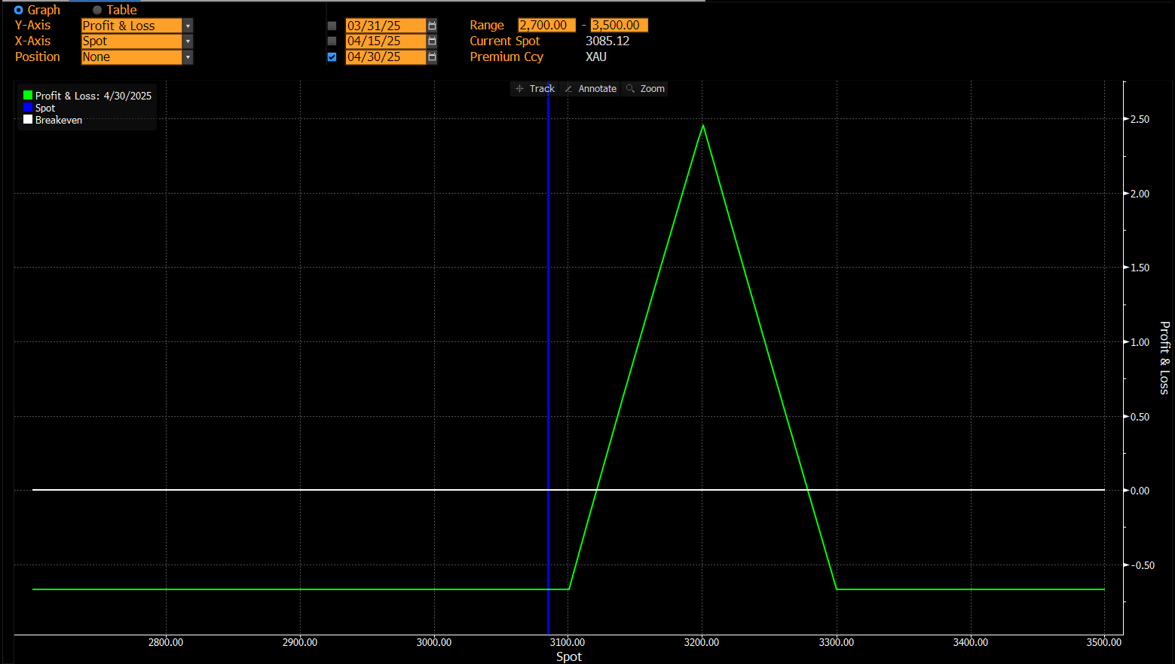This screenshot has height=664, width=1175.
Task: Open the X-Axis Spot dropdown
Action: coord(188,41)
